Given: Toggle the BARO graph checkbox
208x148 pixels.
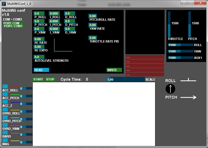Looking at the screenshot, I should (5, 133).
